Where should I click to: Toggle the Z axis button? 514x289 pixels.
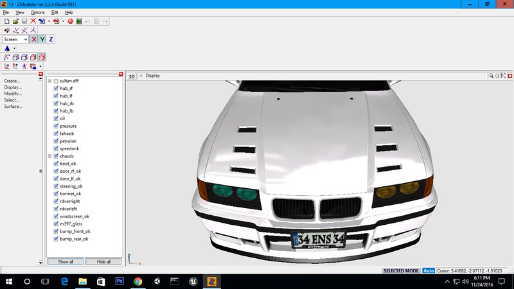[x=51, y=39]
